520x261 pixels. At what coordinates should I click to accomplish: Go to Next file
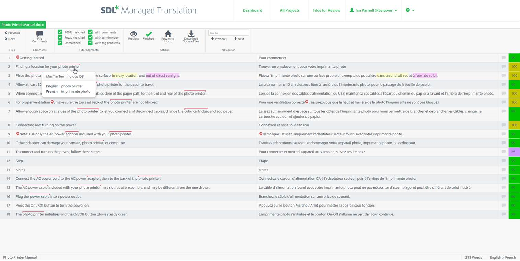point(10,39)
